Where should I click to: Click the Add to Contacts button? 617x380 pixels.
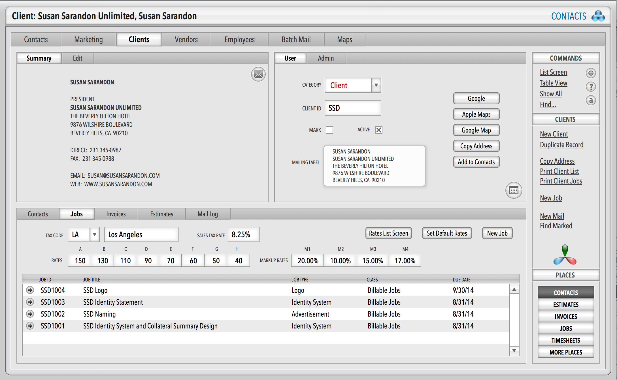476,162
